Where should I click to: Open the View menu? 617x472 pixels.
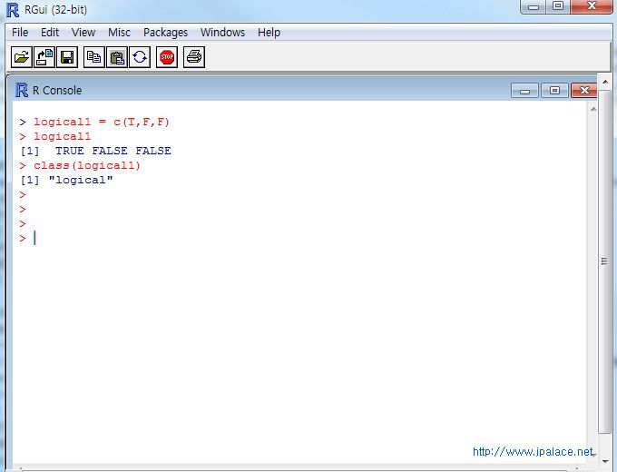[83, 33]
